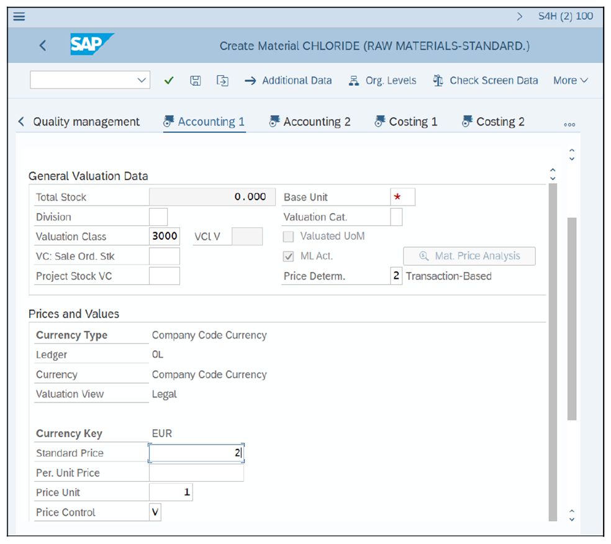Enable the Valuated UoM checkbox
This screenshot has height=544, width=611.
pyautogui.click(x=289, y=236)
